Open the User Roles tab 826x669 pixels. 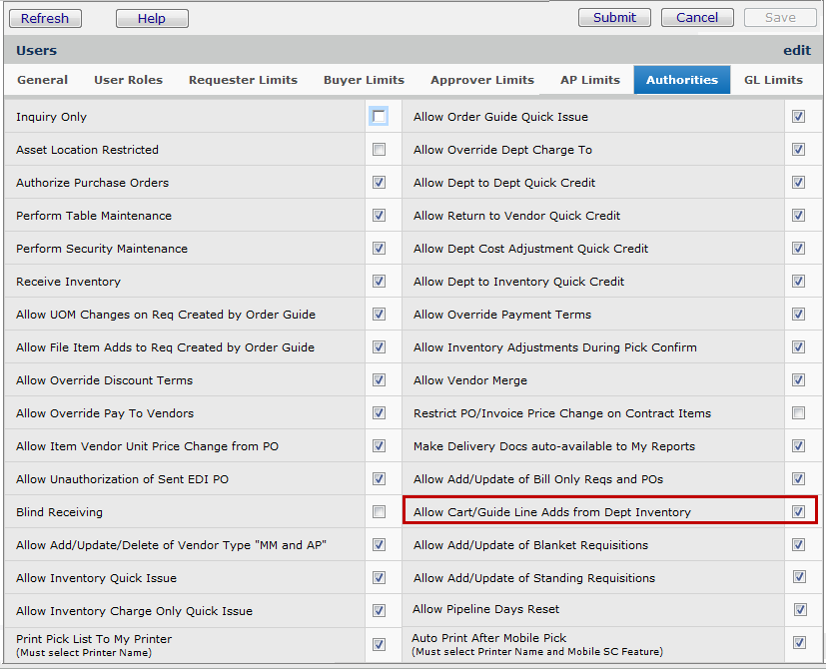[x=128, y=80]
